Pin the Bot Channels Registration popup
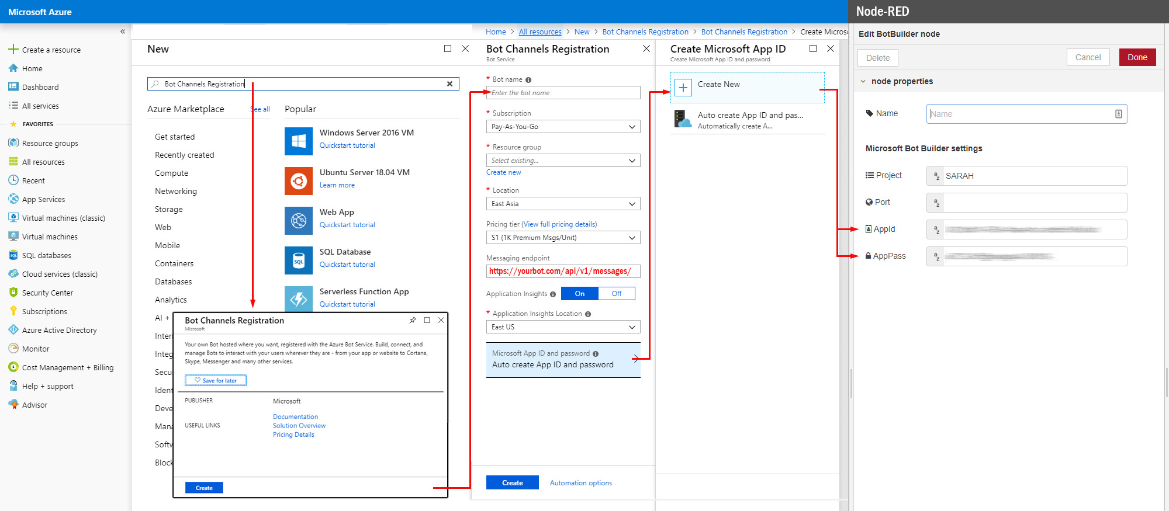 click(x=413, y=320)
